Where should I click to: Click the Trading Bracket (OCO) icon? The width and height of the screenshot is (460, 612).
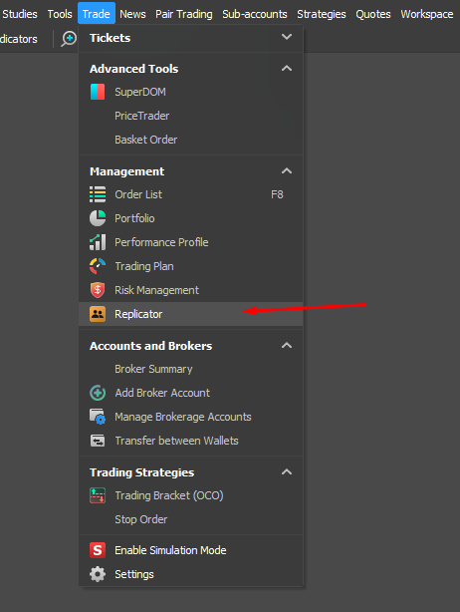point(98,495)
